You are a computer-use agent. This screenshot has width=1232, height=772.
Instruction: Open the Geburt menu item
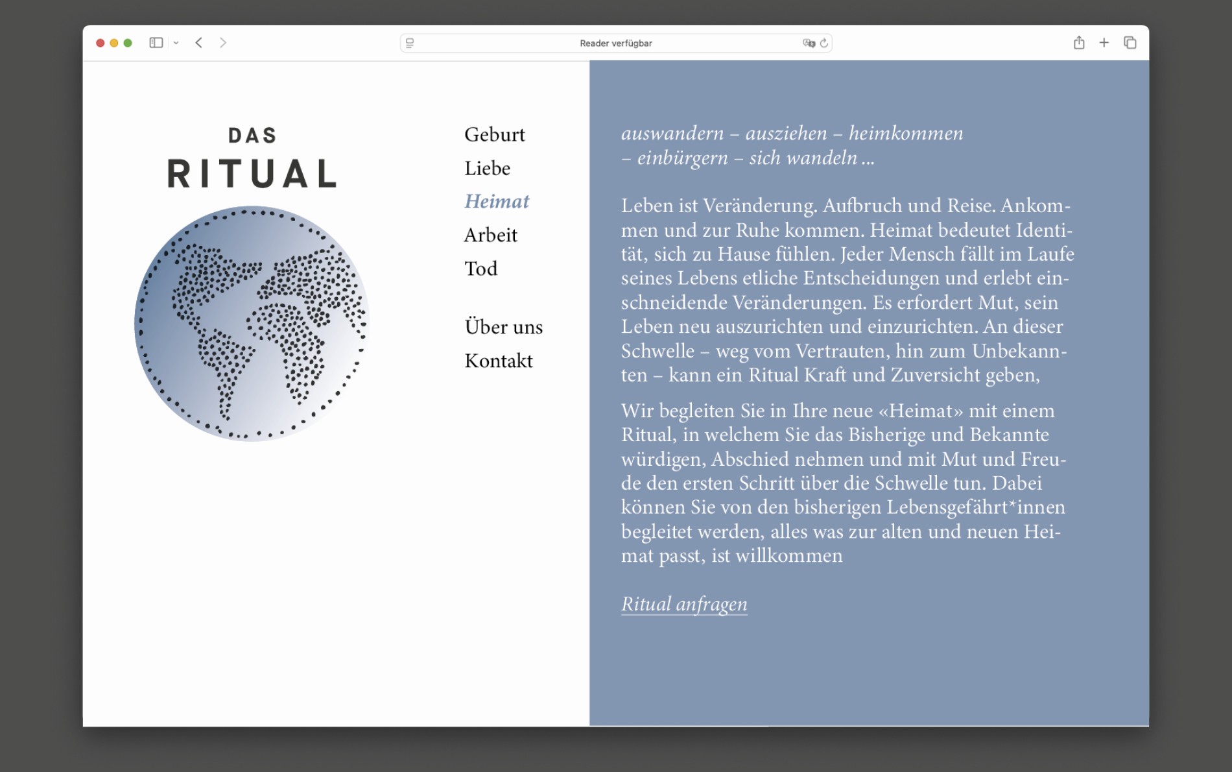point(494,134)
